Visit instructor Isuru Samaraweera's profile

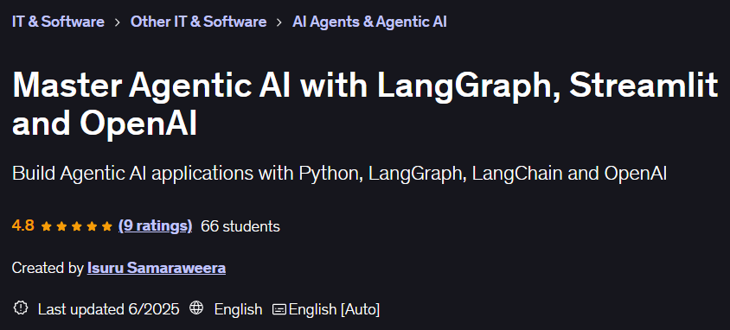[x=157, y=268]
